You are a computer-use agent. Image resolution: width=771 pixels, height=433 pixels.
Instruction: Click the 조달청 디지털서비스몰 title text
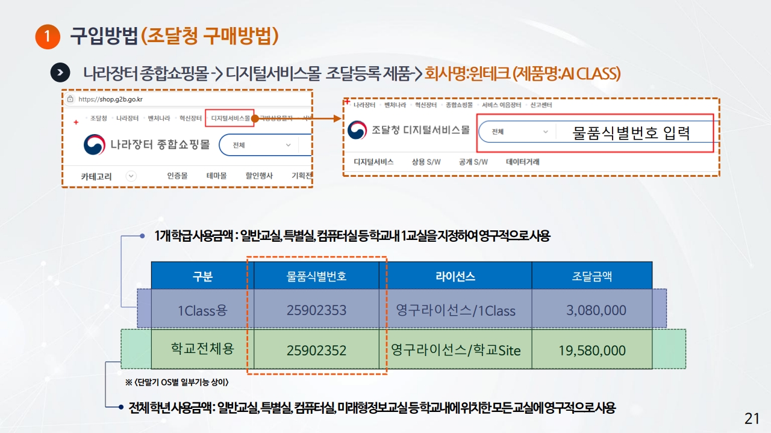tap(420, 130)
